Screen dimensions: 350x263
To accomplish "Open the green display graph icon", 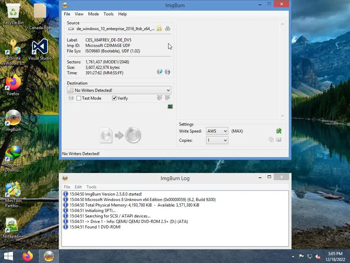I will [170, 107].
